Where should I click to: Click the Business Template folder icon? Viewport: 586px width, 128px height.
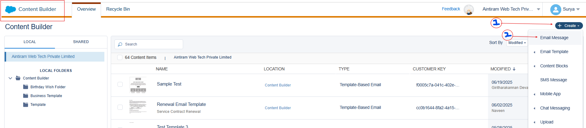(26, 96)
